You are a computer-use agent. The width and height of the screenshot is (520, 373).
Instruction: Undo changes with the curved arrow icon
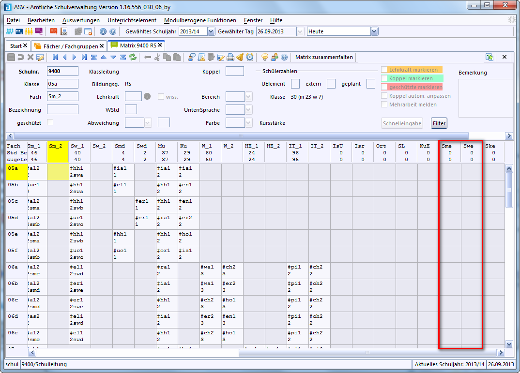tap(20, 57)
